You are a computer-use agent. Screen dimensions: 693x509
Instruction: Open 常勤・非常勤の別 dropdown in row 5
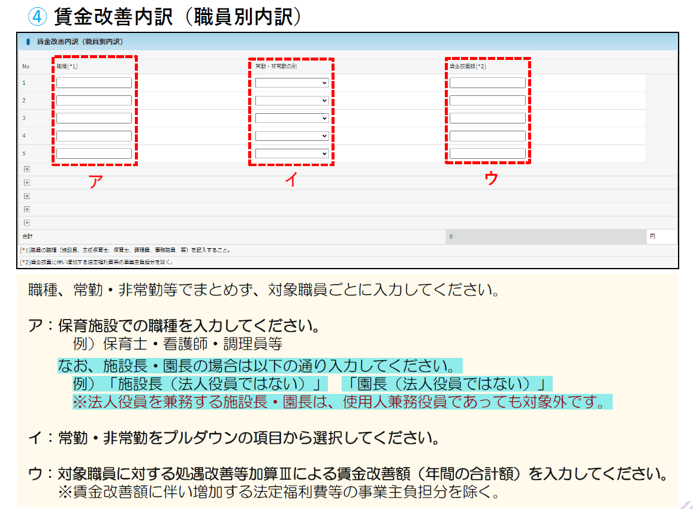292,153
